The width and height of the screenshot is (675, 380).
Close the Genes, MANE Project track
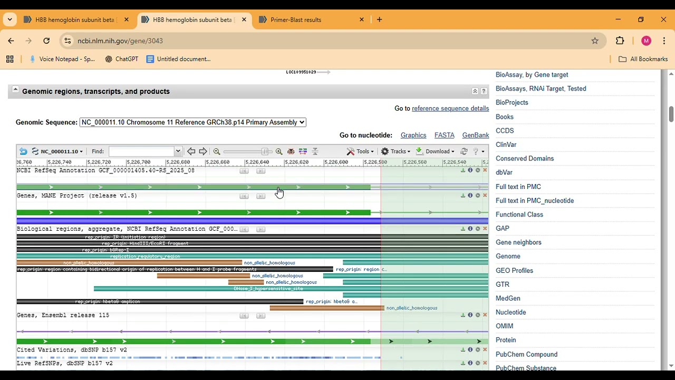[x=485, y=195]
